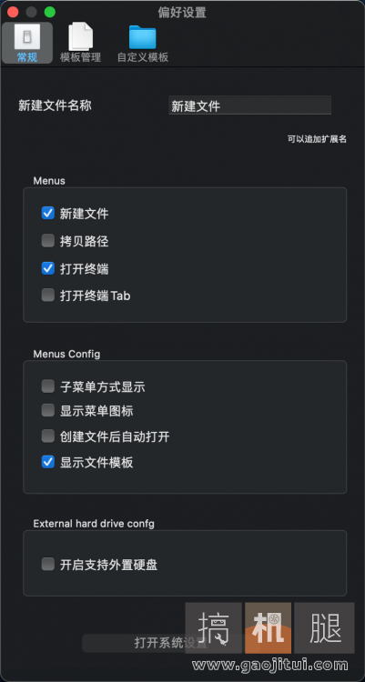This screenshot has width=365, height=682.
Task: Zoom the window with green button
Action: pyautogui.click(x=50, y=12)
